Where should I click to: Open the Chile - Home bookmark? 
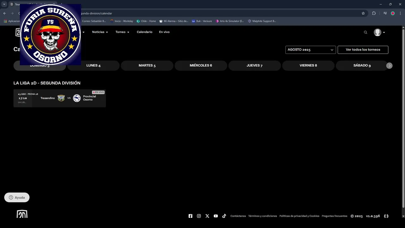(x=146, y=21)
